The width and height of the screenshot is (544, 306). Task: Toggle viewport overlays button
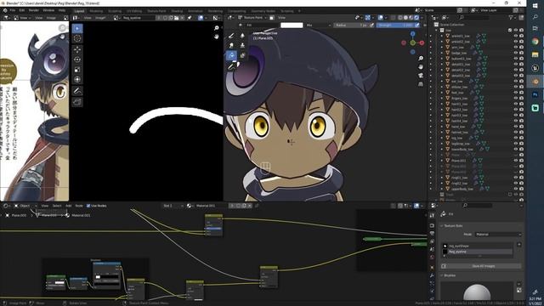click(381, 17)
